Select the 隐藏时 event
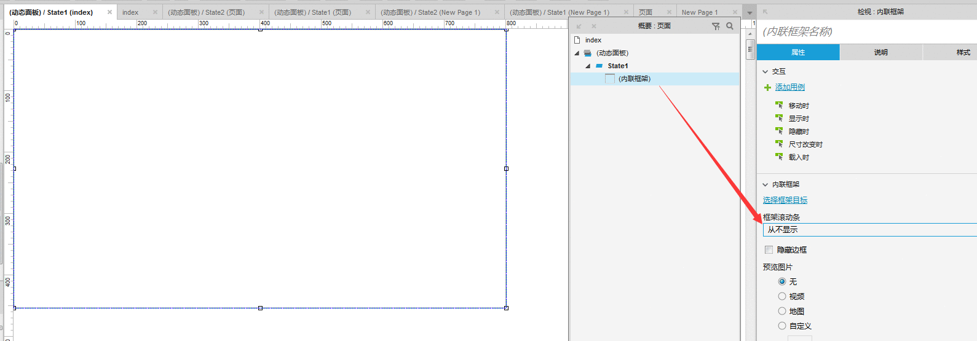977x341 pixels. pos(799,131)
